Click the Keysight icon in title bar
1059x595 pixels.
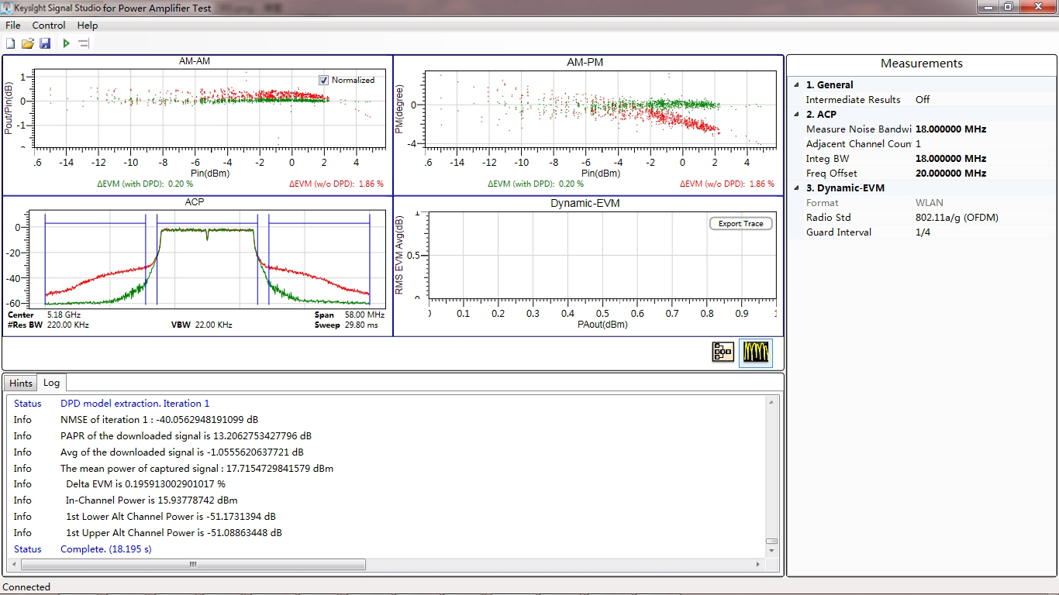tap(8, 8)
